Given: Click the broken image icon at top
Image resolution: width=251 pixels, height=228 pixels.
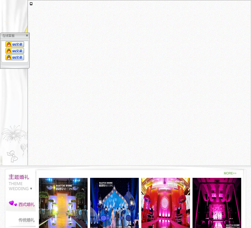Looking at the screenshot, I should pos(31,4).
